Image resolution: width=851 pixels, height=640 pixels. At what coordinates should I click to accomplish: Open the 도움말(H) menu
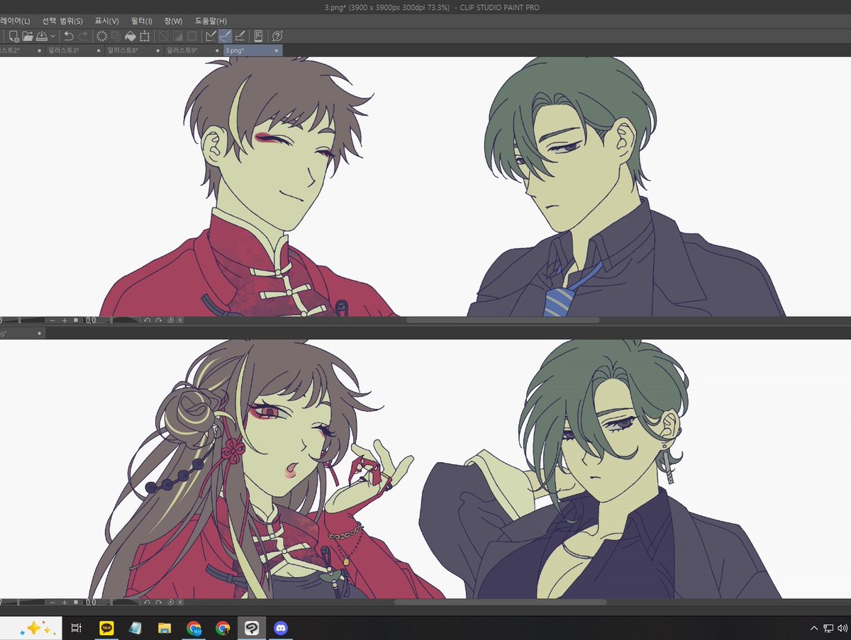point(211,21)
